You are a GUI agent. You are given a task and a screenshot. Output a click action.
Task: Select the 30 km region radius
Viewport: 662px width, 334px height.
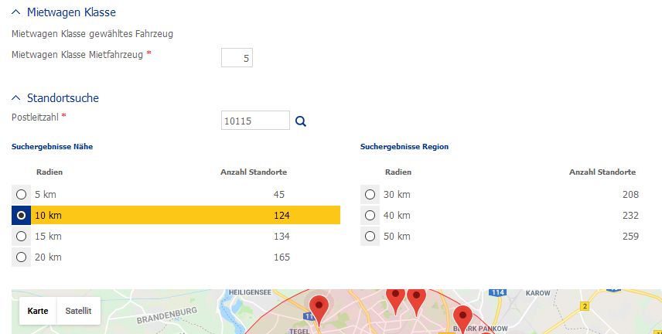370,194
